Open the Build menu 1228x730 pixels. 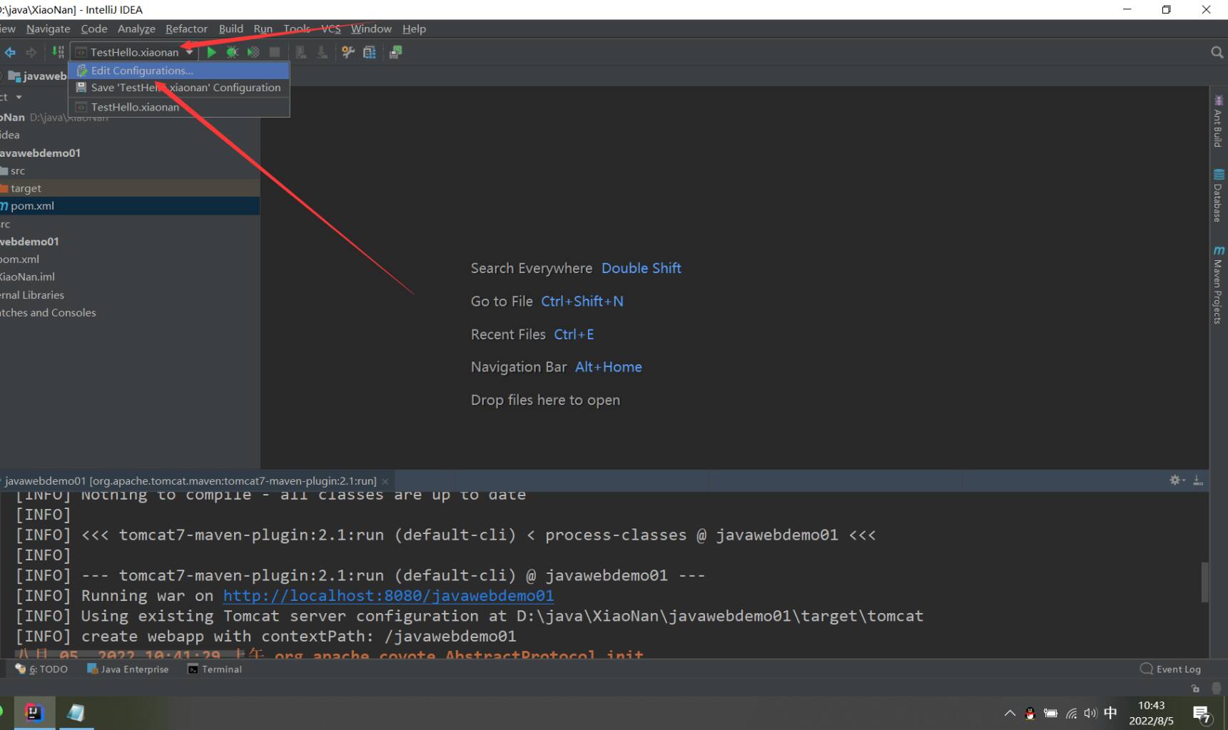tap(230, 29)
